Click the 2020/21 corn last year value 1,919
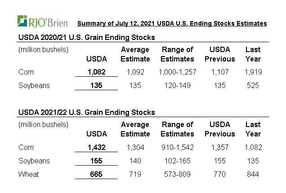The image size is (286, 193). [253, 72]
